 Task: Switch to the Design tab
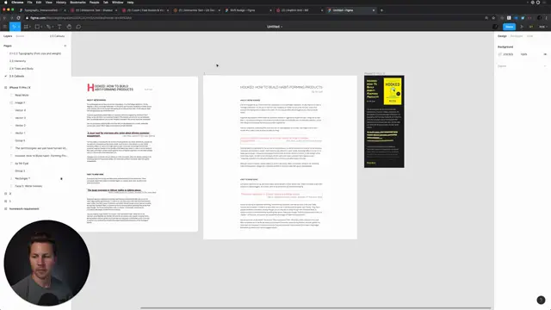tap(502, 36)
